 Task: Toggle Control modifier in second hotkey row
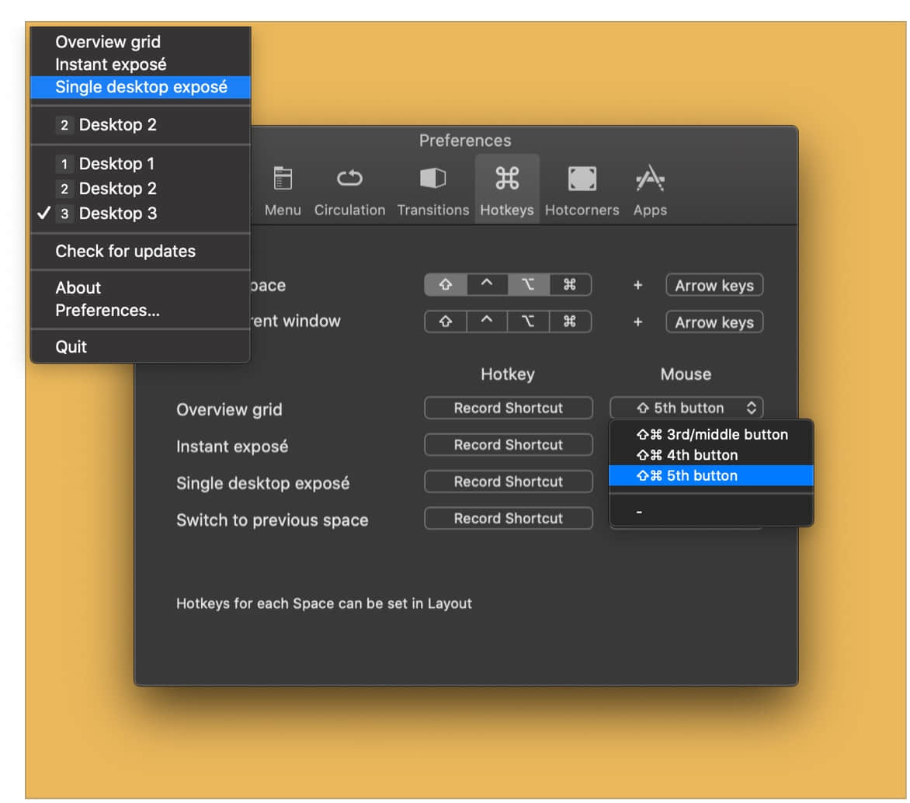pos(487,322)
